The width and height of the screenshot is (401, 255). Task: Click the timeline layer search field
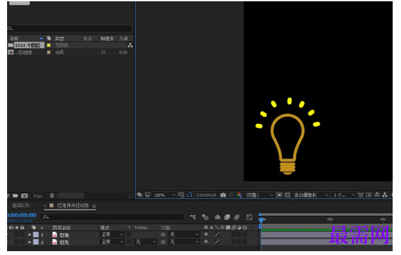pos(112,217)
